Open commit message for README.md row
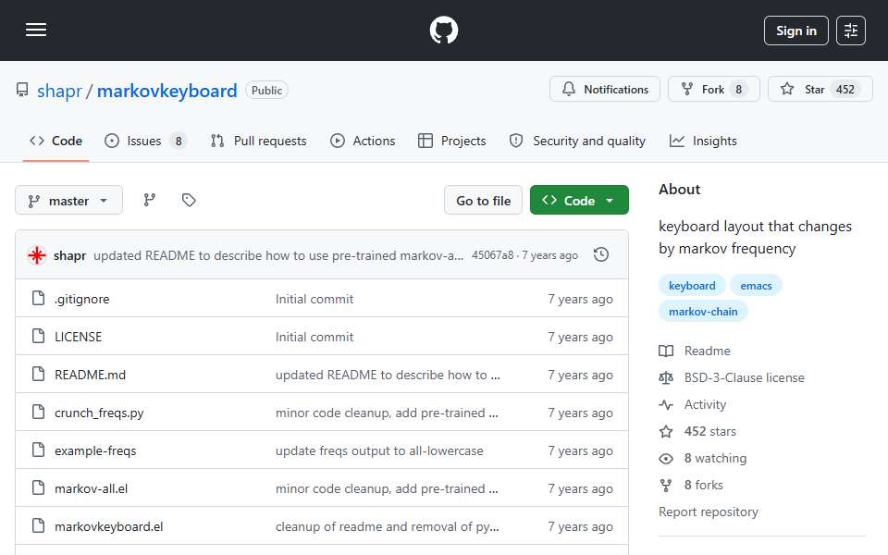 point(388,375)
